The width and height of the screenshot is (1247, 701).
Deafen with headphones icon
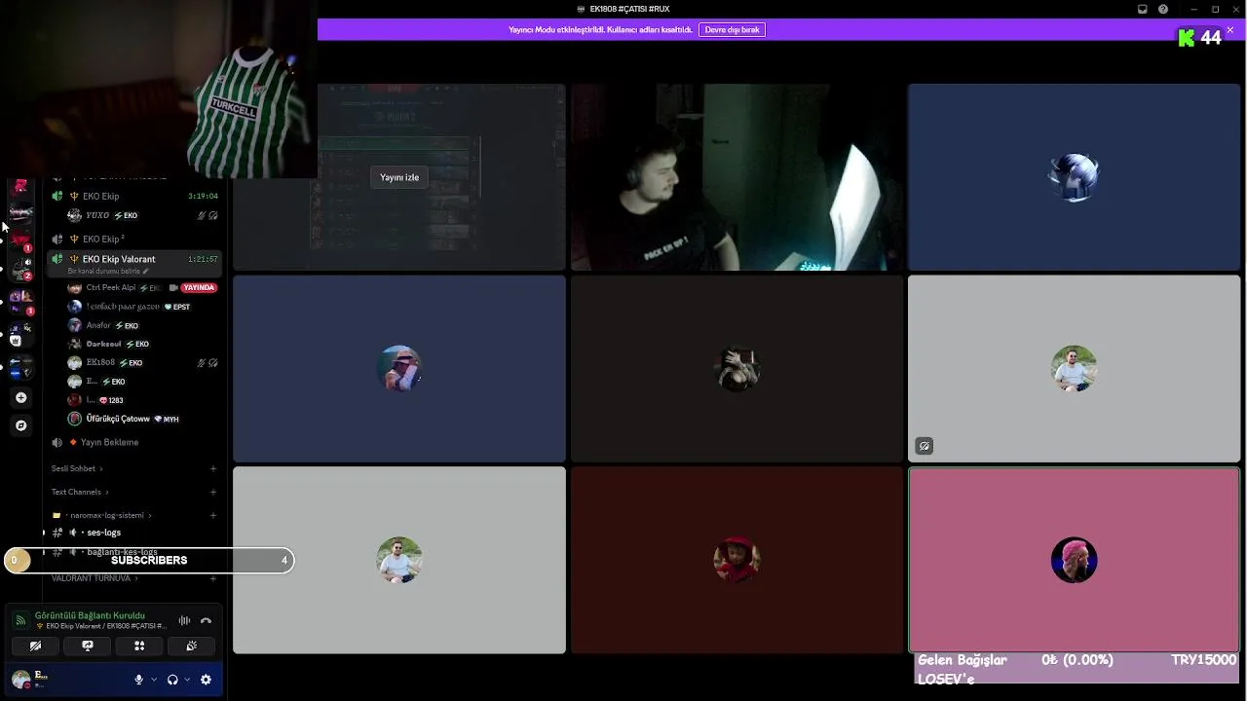[x=172, y=680]
